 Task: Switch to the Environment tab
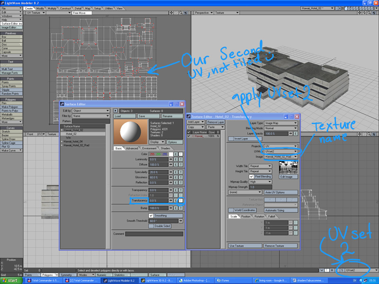(x=149, y=148)
